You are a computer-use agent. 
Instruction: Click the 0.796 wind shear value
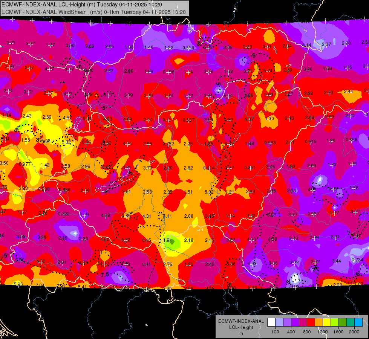(168, 72)
